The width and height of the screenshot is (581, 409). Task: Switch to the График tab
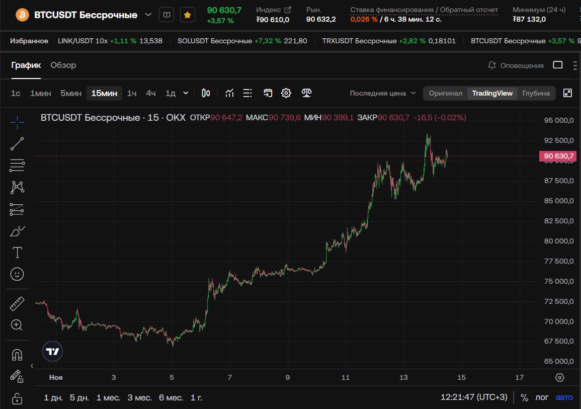(x=26, y=65)
